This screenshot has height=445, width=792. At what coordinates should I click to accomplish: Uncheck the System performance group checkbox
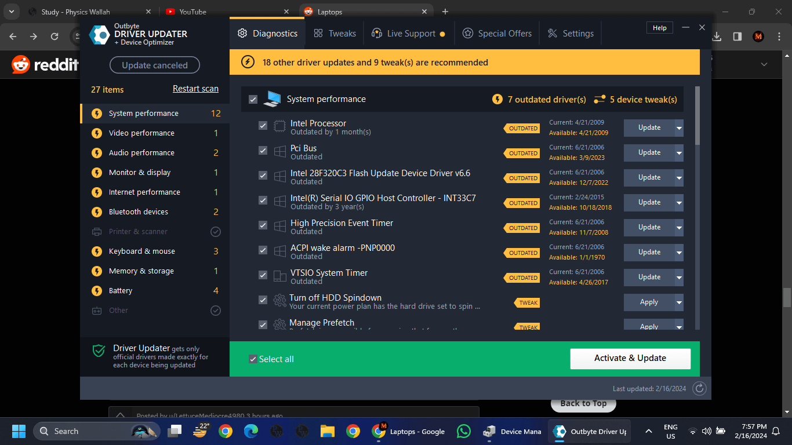pos(253,100)
